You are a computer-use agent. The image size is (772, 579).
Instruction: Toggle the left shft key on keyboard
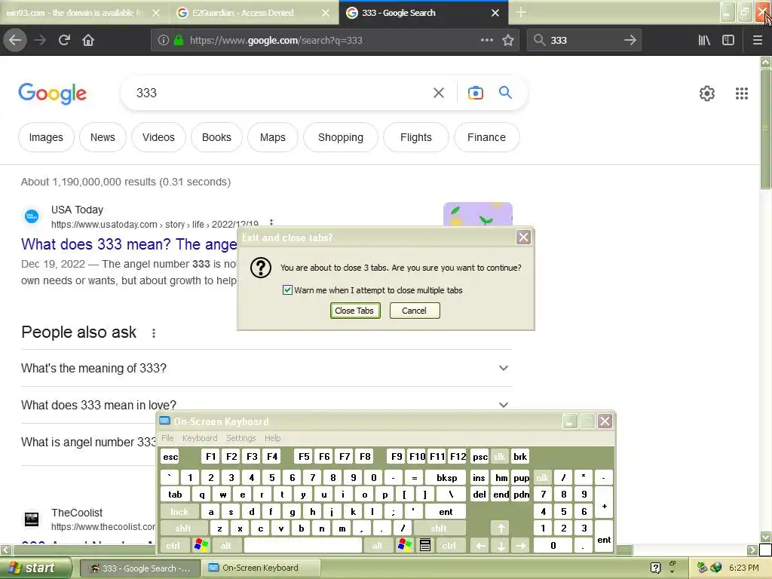pos(182,528)
